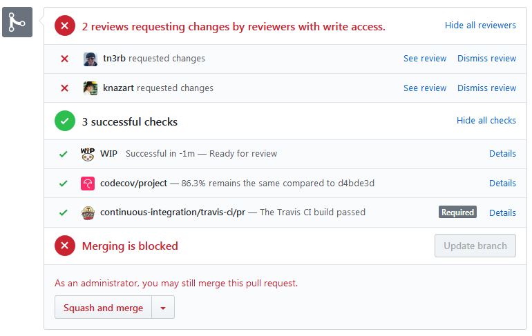Click the red X next to tn3rb

pyautogui.click(x=64, y=59)
